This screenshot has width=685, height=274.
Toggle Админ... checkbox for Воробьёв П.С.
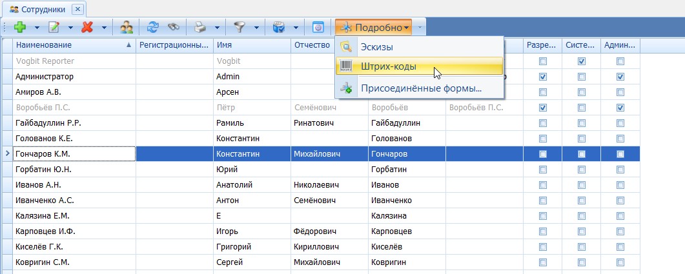[620, 108]
